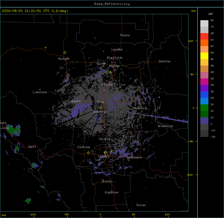Click the Banff label

pos(32,147)
